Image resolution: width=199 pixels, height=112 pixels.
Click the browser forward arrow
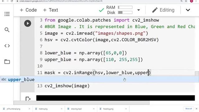[x=7, y=1]
